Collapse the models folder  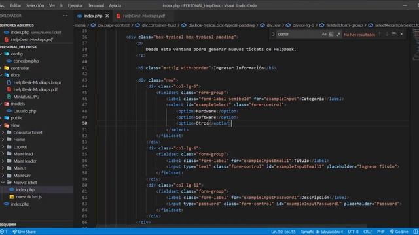(x=18, y=104)
